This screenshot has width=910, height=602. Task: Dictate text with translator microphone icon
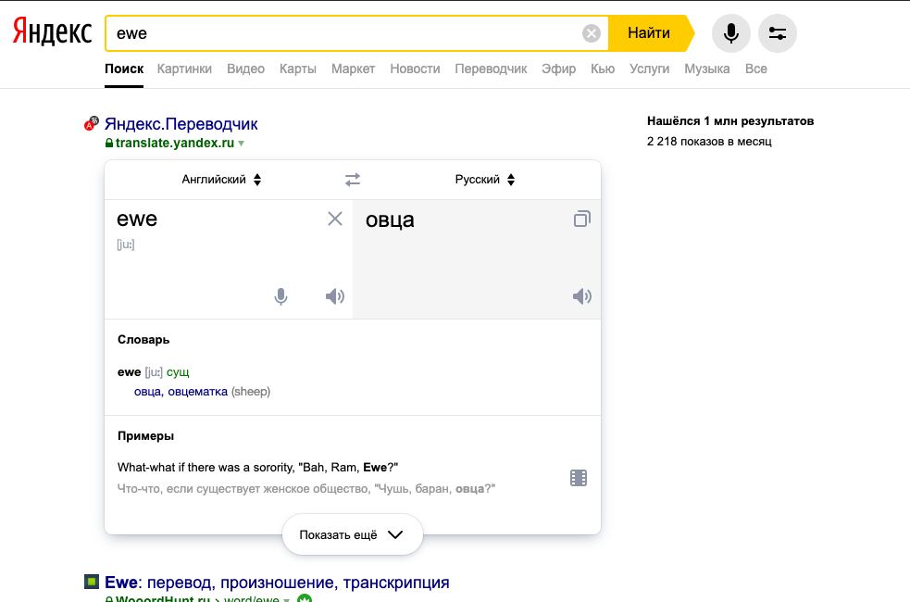tap(280, 296)
